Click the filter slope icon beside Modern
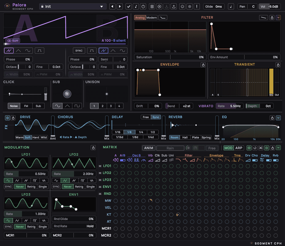The height and width of the screenshot is (246, 285). tap(163, 18)
